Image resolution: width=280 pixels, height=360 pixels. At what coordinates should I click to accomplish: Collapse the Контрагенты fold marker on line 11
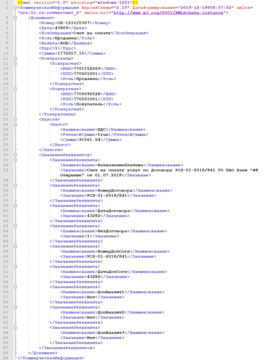(x=15, y=58)
